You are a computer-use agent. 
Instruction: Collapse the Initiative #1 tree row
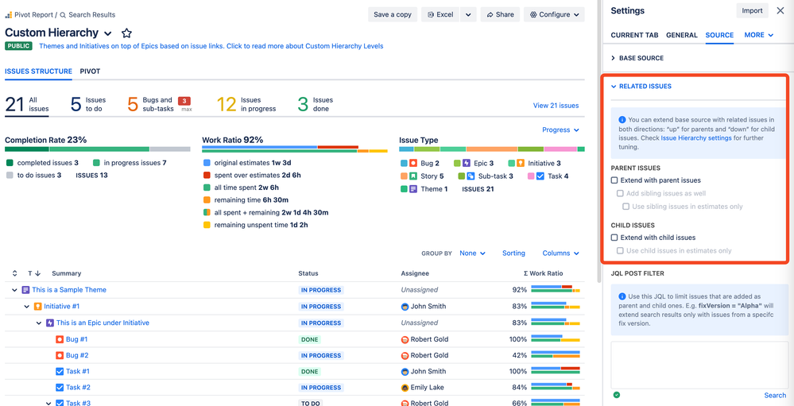pyautogui.click(x=27, y=306)
